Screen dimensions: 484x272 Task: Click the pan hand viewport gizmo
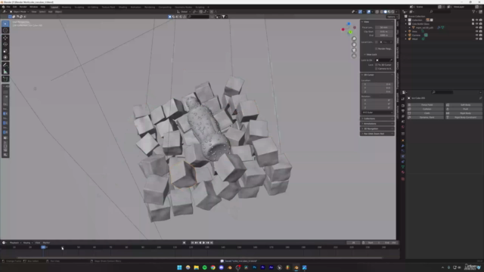coord(354,45)
